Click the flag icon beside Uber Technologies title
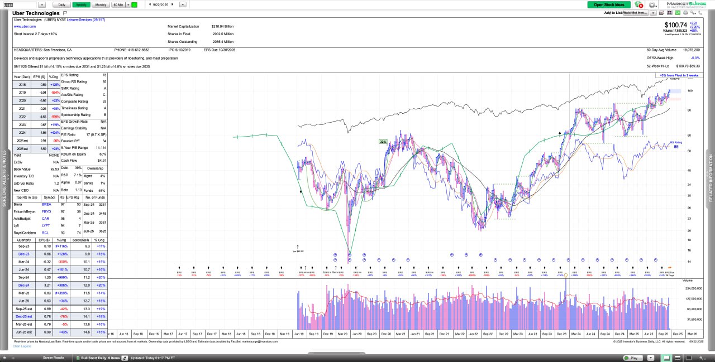The width and height of the screenshot is (715, 362). coord(65,13)
